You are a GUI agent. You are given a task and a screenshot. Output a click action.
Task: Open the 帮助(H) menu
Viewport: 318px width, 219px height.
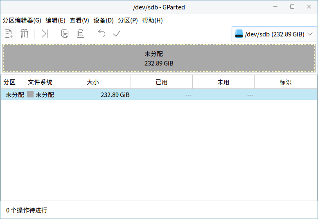[152, 20]
